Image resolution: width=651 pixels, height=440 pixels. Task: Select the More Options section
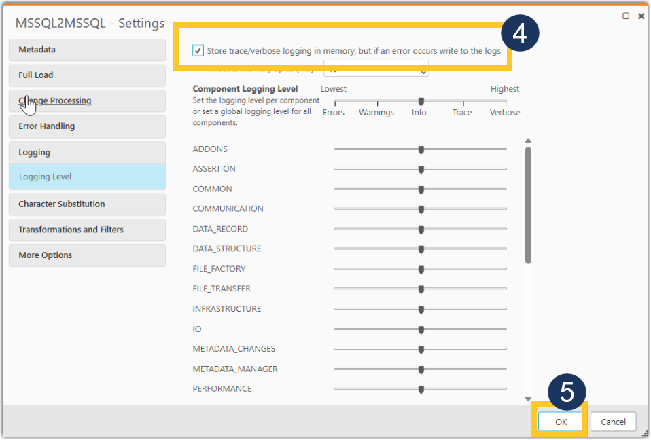tap(86, 255)
